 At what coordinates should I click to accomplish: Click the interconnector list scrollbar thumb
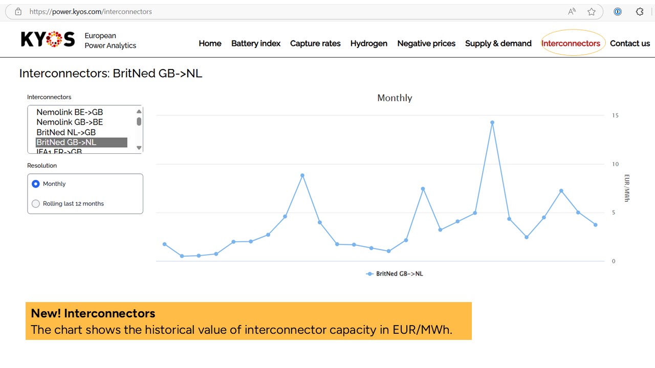point(139,121)
